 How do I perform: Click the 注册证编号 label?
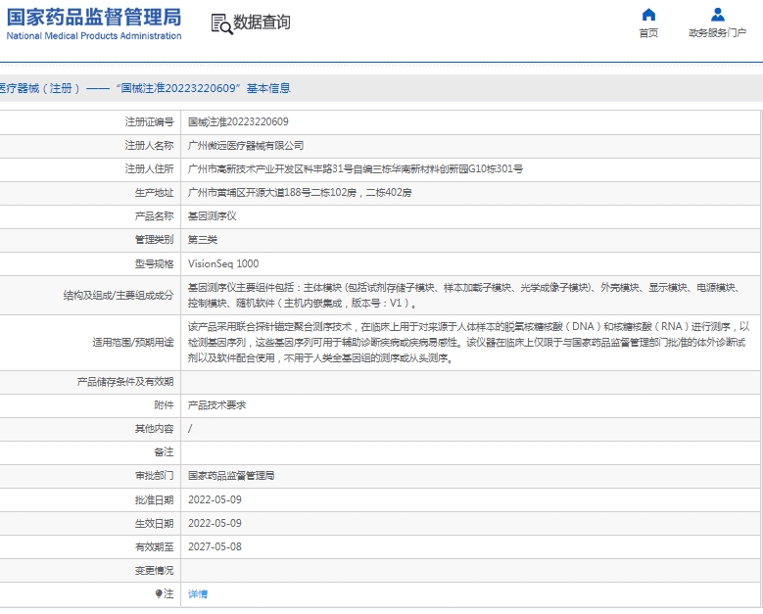pyautogui.click(x=149, y=122)
